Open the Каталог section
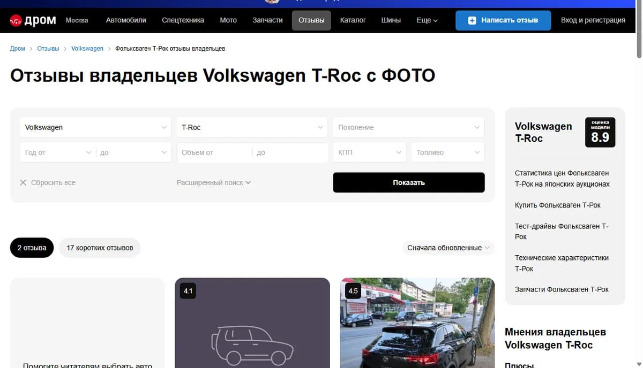The height and width of the screenshot is (368, 643). coord(353,20)
